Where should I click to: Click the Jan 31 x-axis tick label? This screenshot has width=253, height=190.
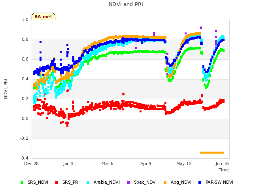pos(70,163)
